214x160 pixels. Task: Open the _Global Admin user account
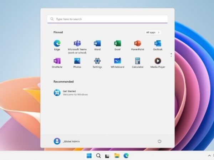(67, 141)
